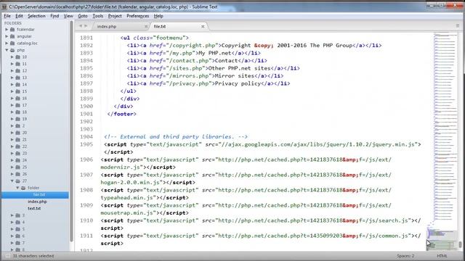This screenshot has height=261, width=465.
Task: Click the angular folder icon
Action: point(12,36)
